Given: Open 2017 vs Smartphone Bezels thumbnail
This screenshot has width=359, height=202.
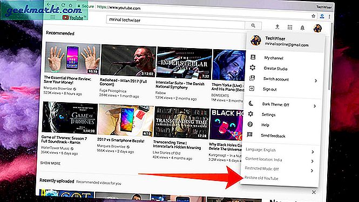Looking at the screenshot, I should 125,120.
